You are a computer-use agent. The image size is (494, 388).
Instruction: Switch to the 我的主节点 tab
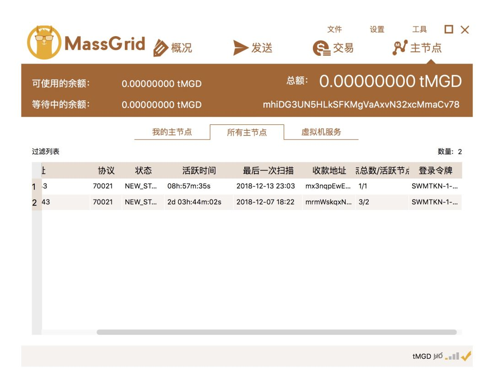coord(172,132)
